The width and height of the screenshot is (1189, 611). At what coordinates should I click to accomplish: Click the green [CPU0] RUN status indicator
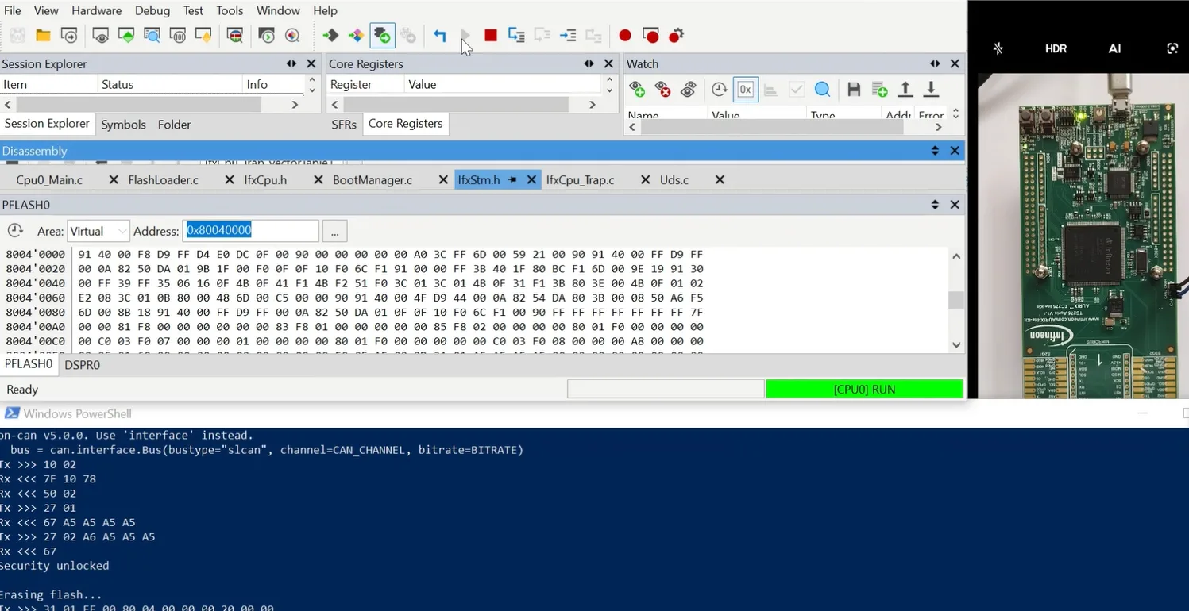(x=864, y=389)
